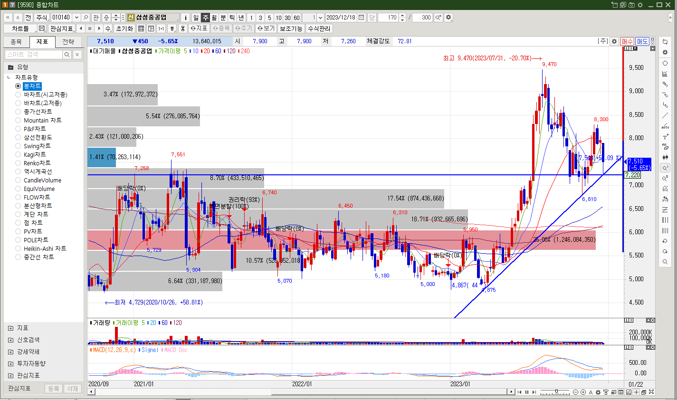
Task: Open the minute interval dropdown arrow
Action: click(320, 18)
